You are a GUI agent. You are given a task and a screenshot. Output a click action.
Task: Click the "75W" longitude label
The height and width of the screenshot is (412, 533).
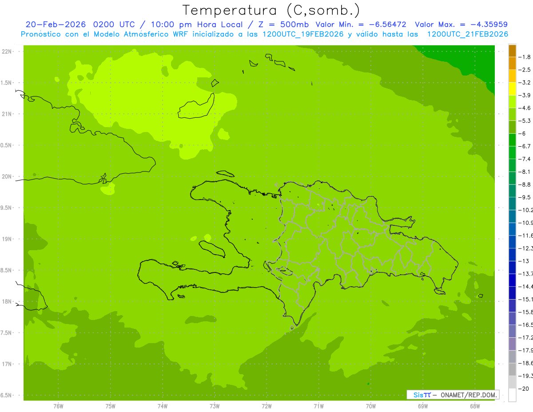coord(111,406)
